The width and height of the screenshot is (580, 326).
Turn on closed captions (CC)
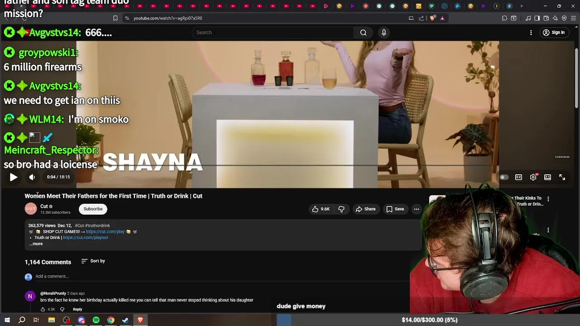coord(518,177)
